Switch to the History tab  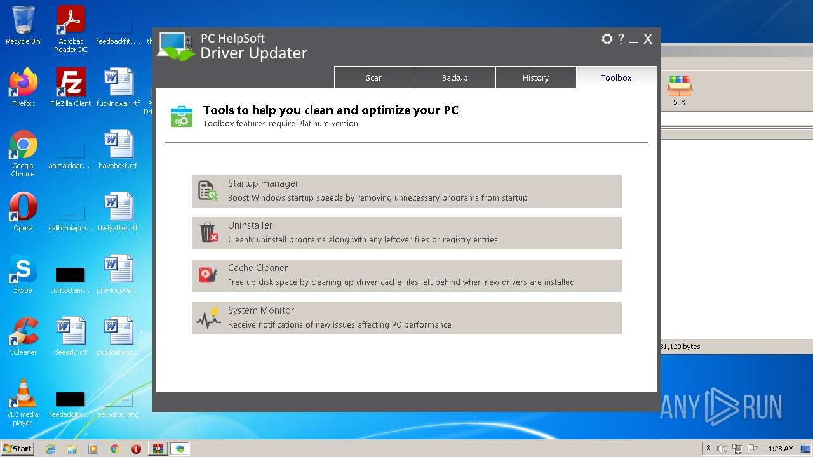coord(535,77)
